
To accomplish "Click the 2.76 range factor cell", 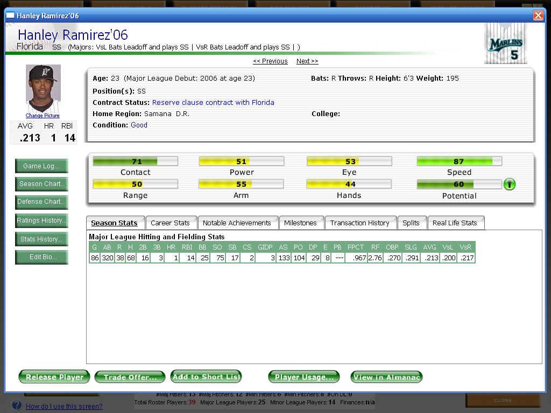I will click(x=375, y=258).
